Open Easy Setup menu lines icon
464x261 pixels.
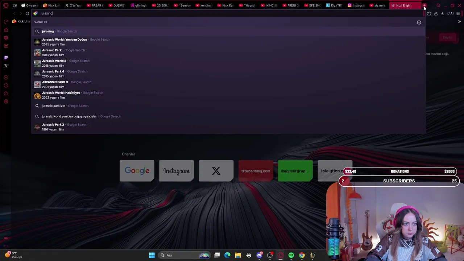point(458,13)
